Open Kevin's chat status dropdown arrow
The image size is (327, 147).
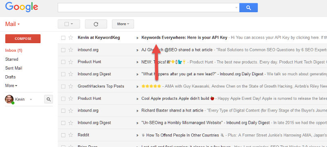pos(31,99)
